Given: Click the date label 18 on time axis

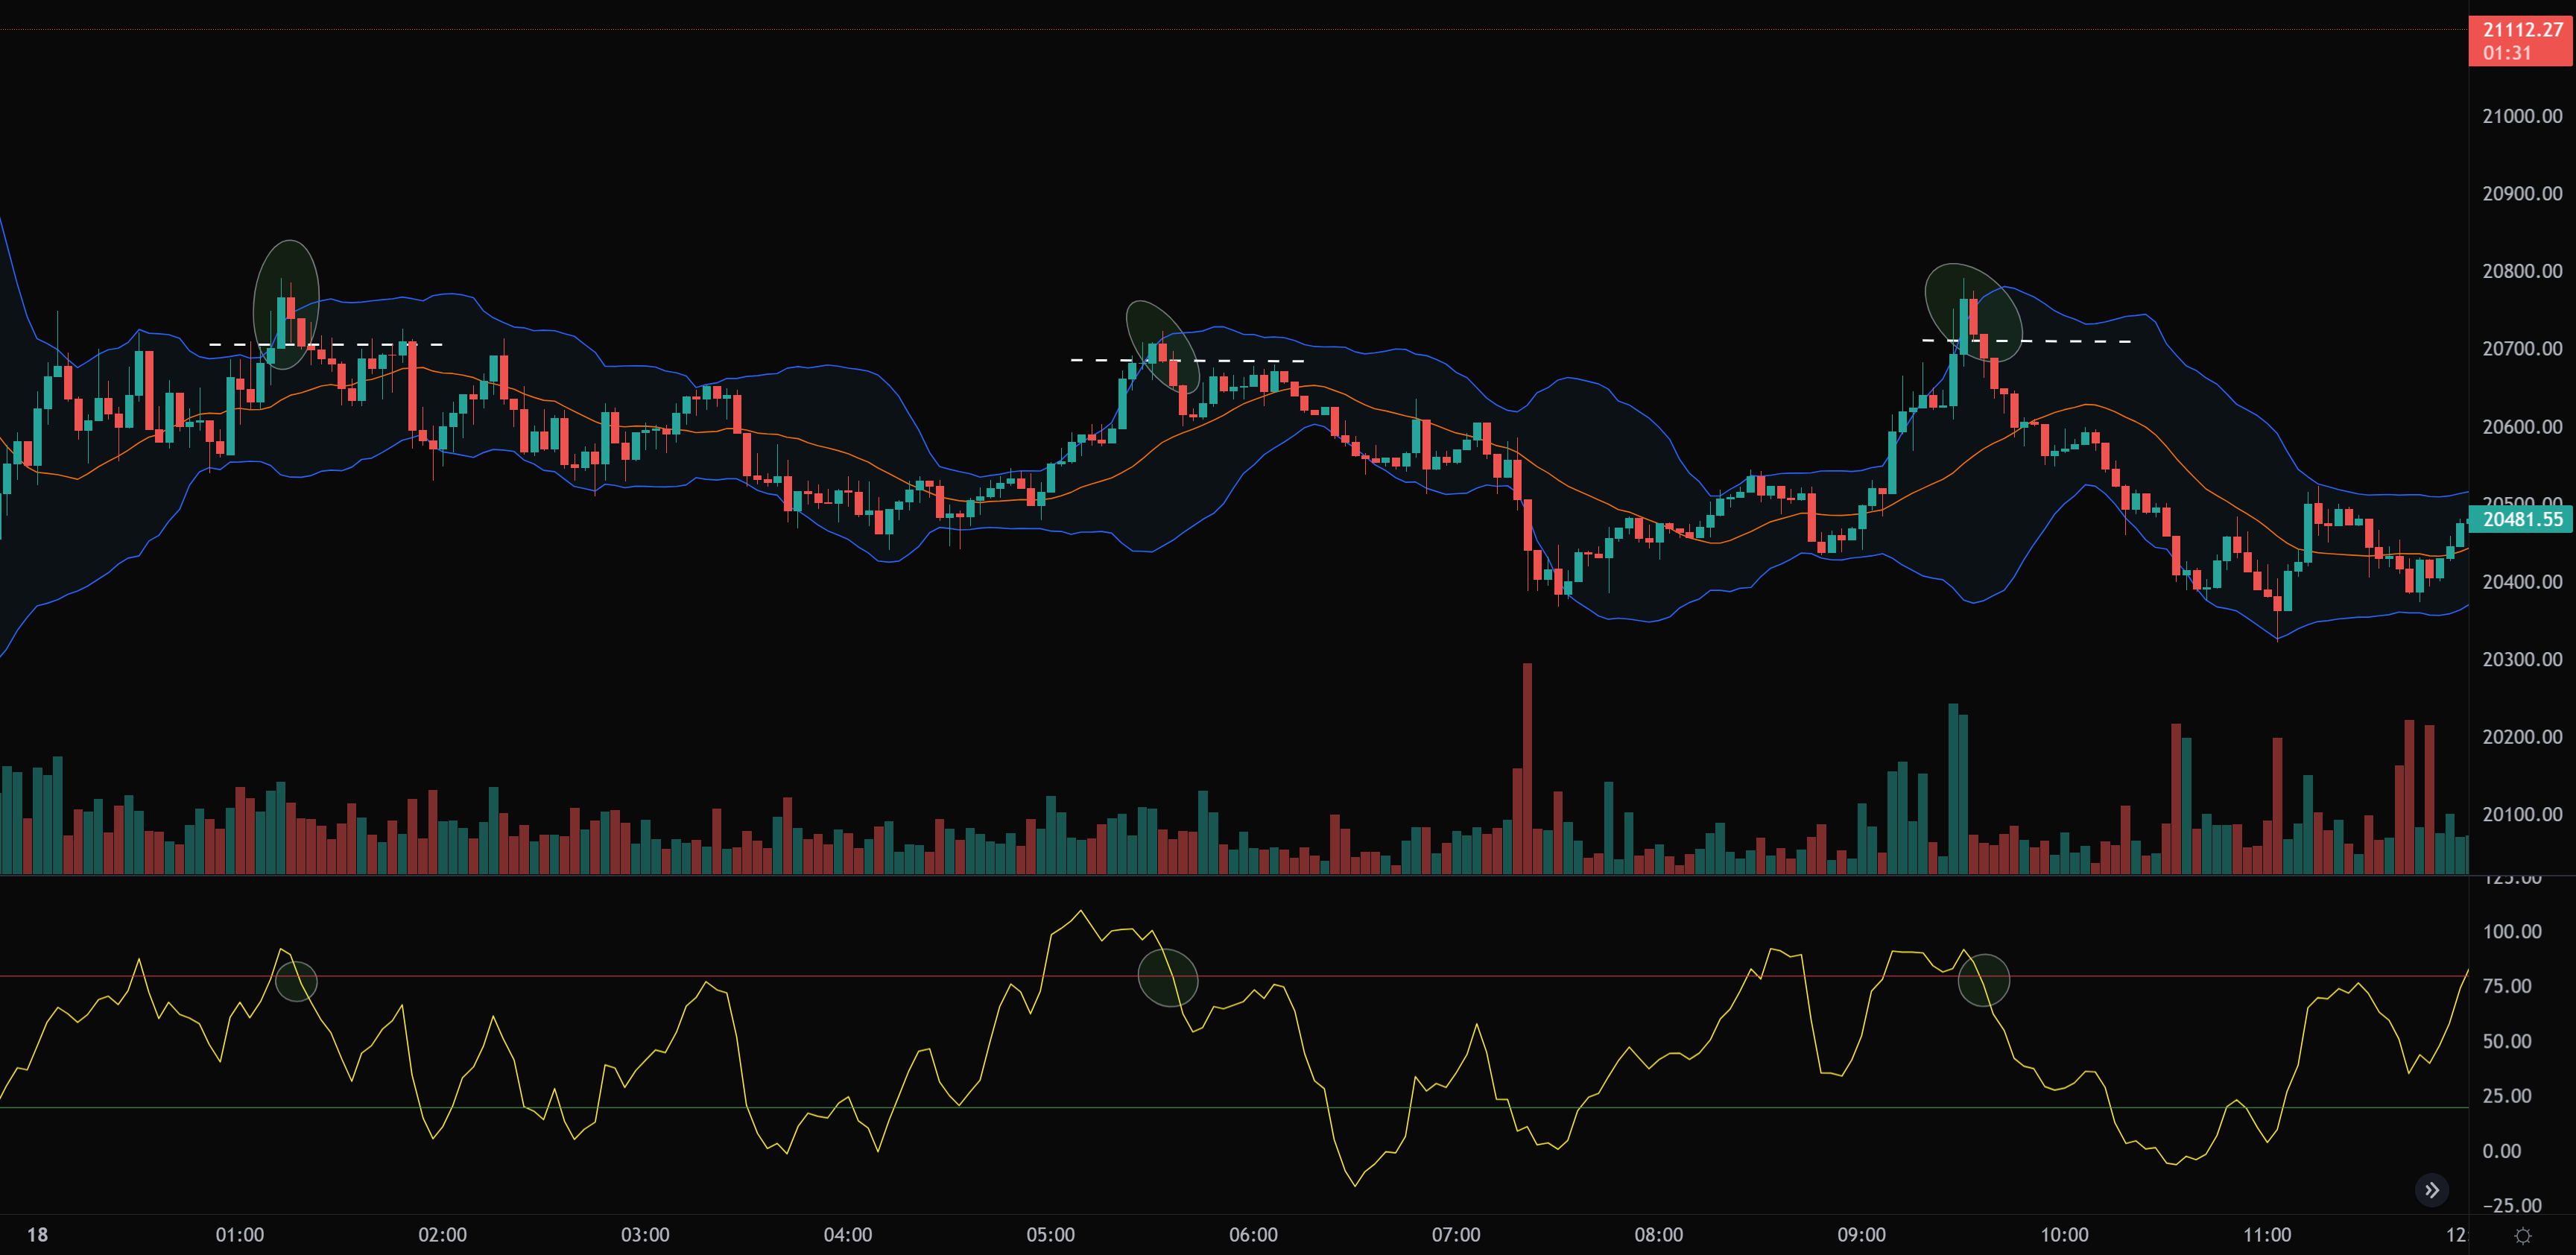Looking at the screenshot, I should 37,1235.
